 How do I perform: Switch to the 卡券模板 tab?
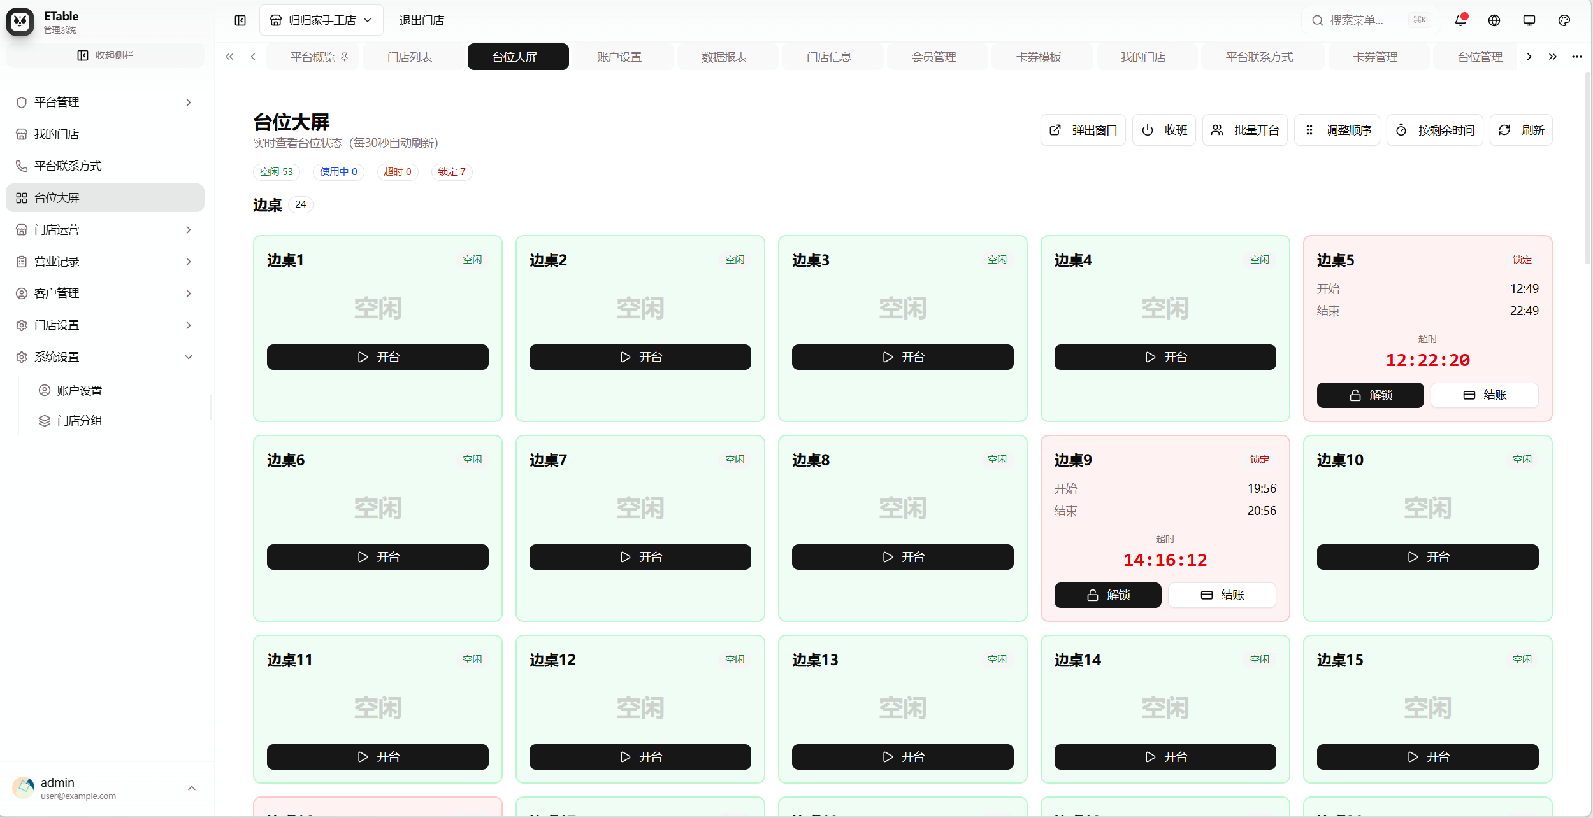click(x=1039, y=57)
